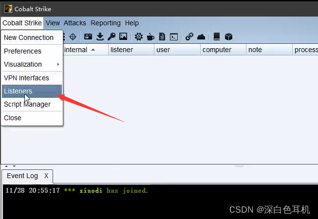Open the Help menu
The image size is (318, 219).
pos(132,23)
